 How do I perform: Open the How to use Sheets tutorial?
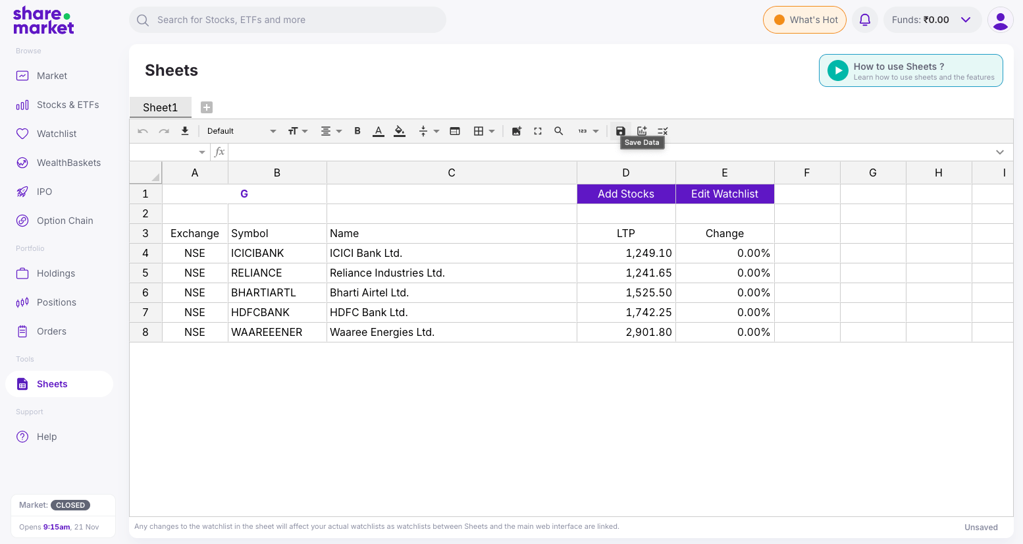pos(911,70)
